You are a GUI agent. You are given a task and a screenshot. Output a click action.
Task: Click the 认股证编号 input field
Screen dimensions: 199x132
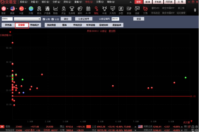click(115, 19)
